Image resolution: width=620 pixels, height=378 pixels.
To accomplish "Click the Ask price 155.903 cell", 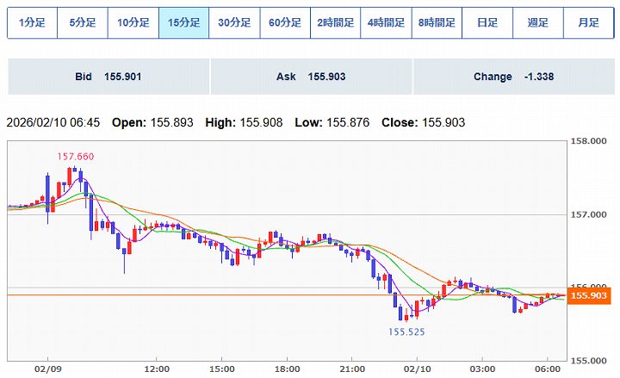I will [x=311, y=77].
